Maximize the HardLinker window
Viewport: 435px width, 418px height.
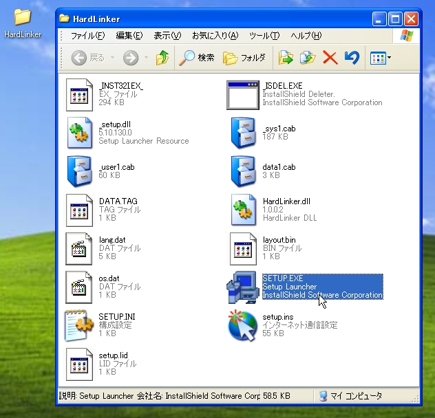click(x=395, y=19)
